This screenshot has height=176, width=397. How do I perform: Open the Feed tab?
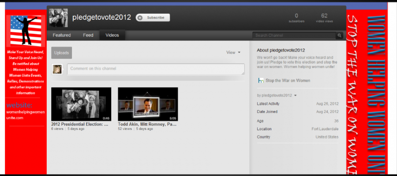point(88,35)
